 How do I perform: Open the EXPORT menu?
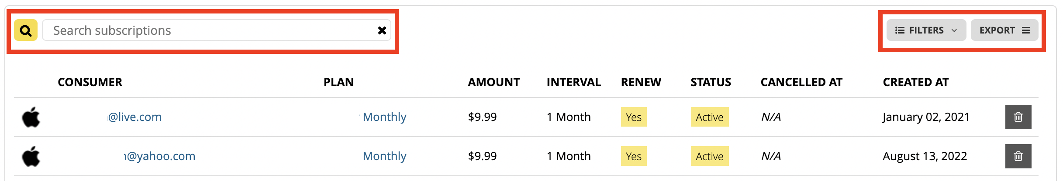[x=1004, y=30]
